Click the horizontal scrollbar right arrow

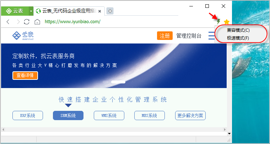tap(225, 129)
